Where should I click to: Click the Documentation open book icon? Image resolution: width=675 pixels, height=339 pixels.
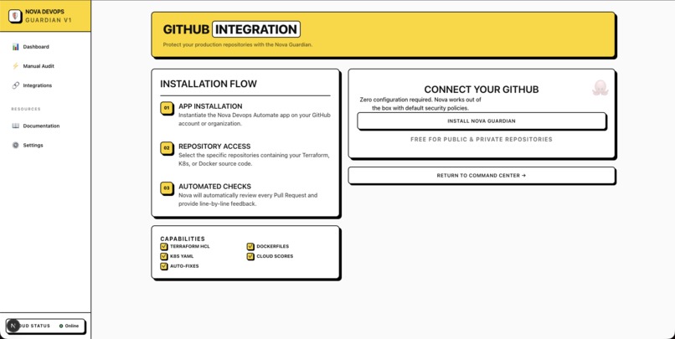(x=16, y=126)
